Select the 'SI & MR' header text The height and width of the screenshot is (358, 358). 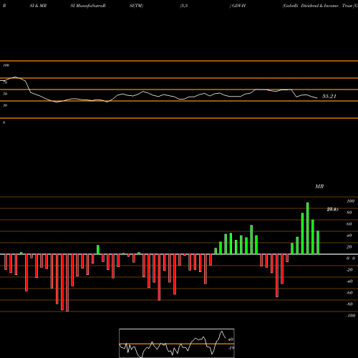tap(38, 6)
